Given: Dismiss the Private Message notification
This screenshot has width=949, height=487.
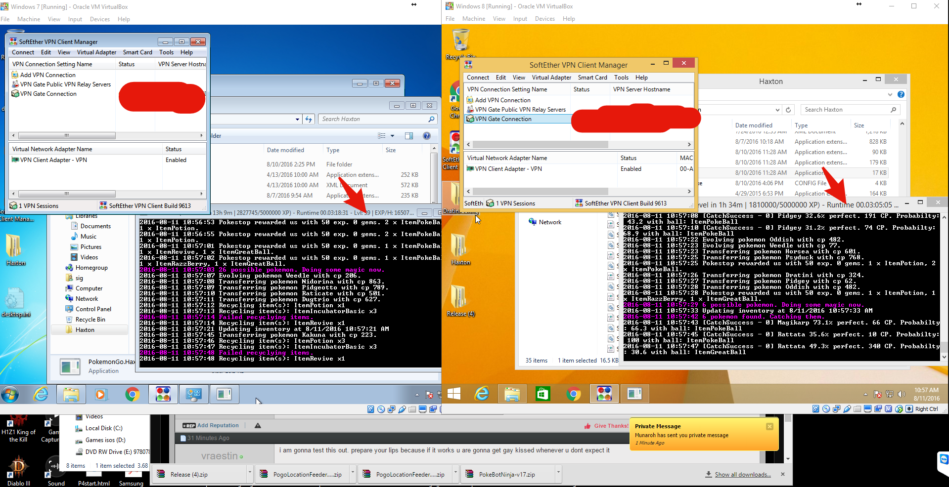Looking at the screenshot, I should click(769, 426).
